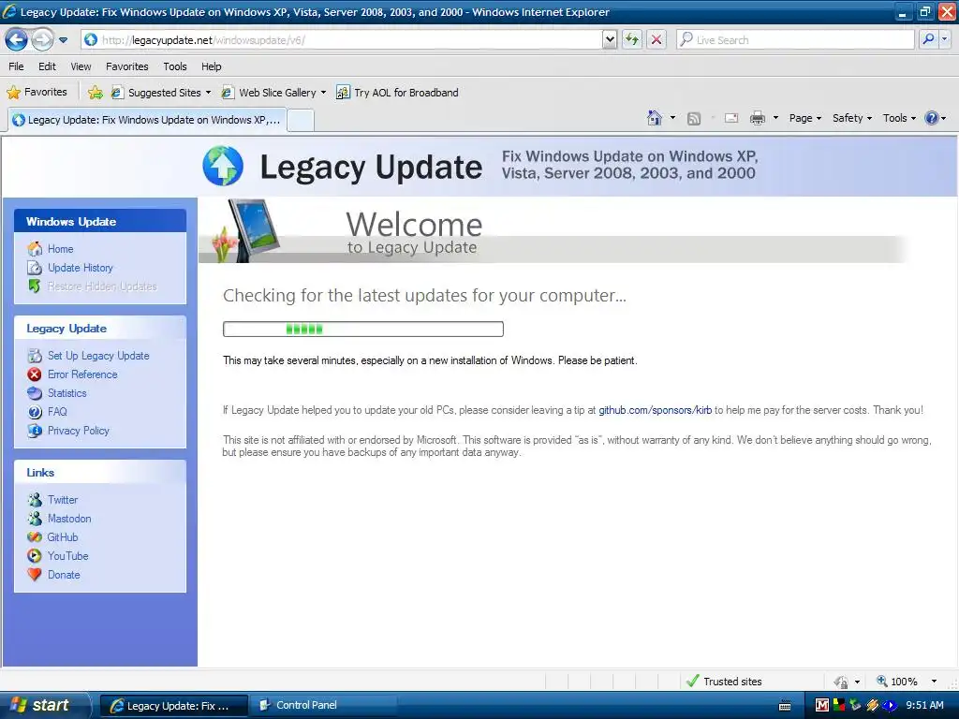959x719 pixels.
Task: Click the blue Help question mark icon
Action: [932, 118]
